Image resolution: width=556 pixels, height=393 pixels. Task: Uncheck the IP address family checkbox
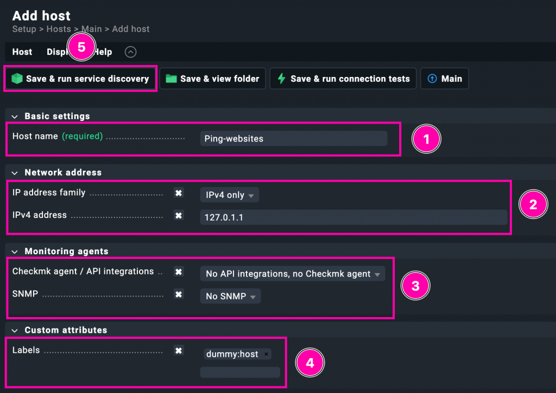click(x=178, y=193)
